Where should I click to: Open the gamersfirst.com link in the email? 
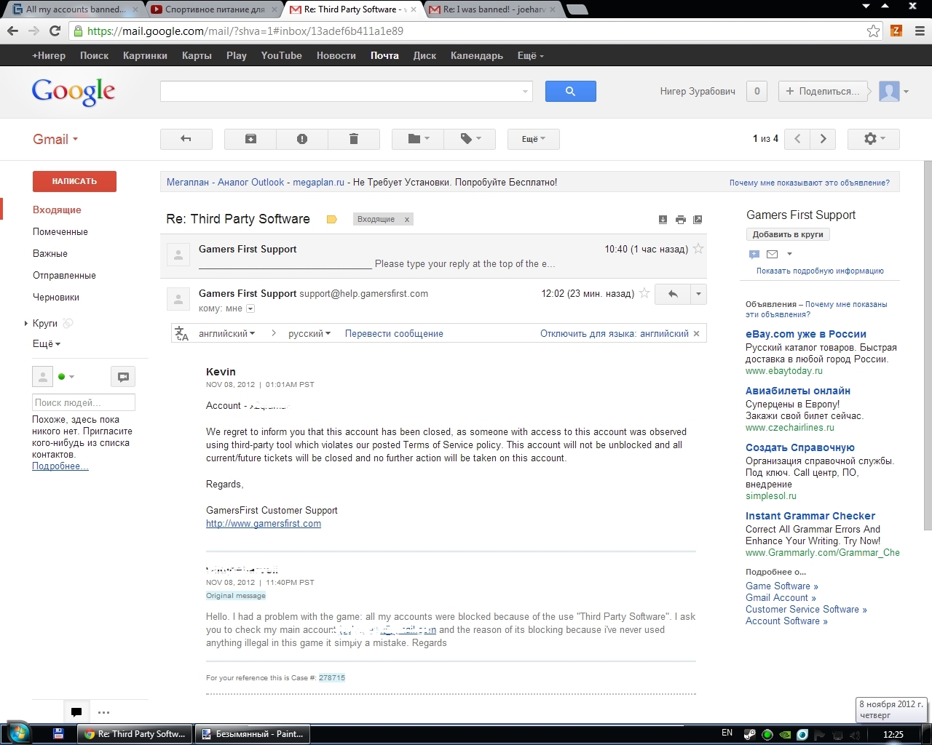264,524
